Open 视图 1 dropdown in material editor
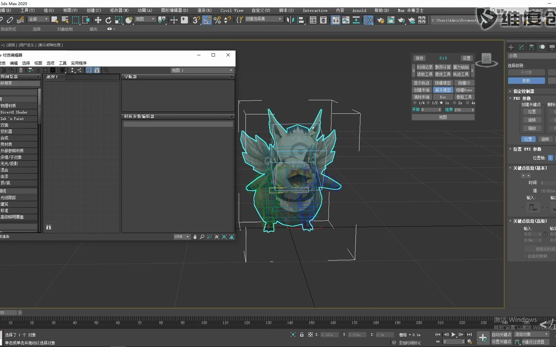 coord(202,70)
